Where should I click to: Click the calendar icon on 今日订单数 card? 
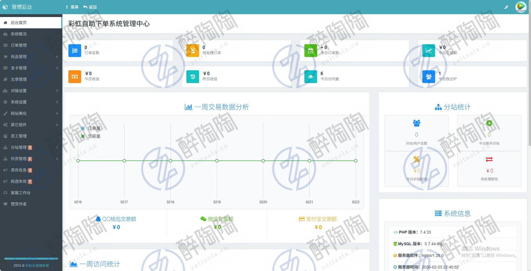(x=311, y=50)
